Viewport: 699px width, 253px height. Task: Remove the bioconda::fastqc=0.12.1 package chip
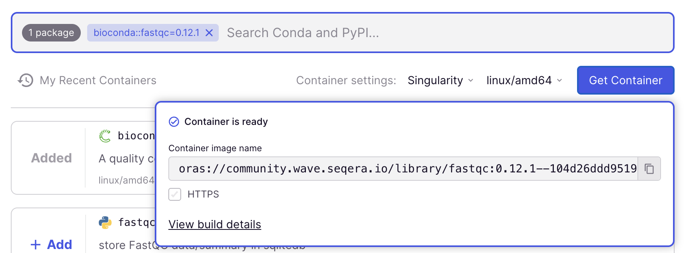click(209, 33)
